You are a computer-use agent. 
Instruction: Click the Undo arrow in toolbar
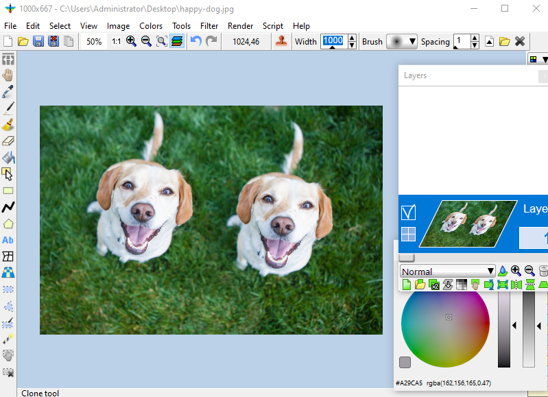pos(196,42)
